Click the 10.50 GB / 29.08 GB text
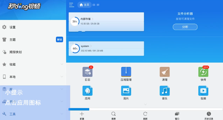Viewport: 223px width, 120px height. (x=90, y=24)
